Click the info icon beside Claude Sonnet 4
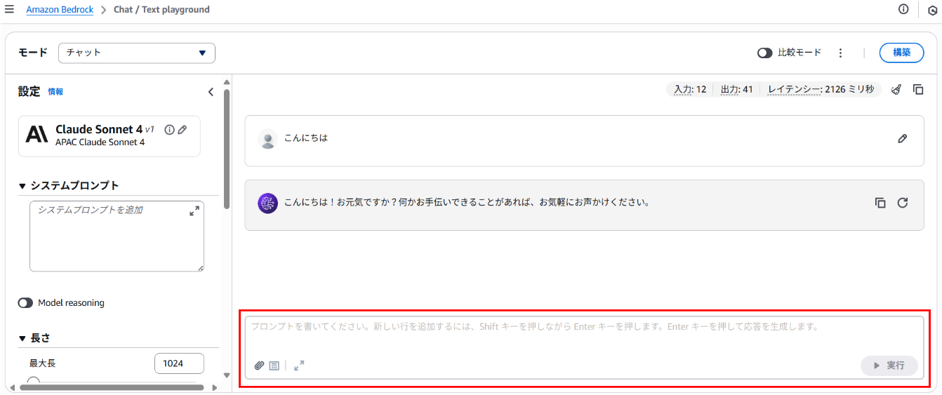Image resolution: width=942 pixels, height=395 pixels. coord(169,130)
